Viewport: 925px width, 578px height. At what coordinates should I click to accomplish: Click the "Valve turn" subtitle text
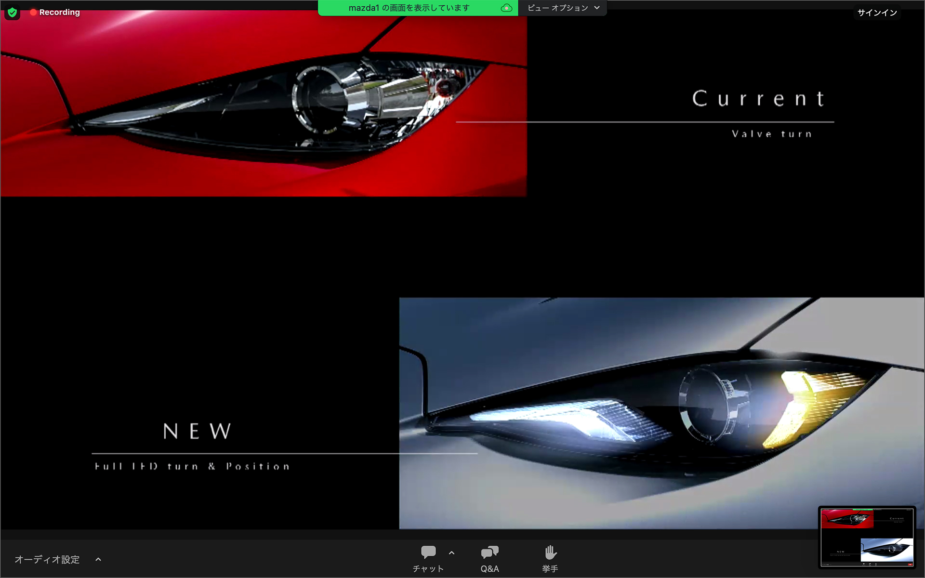point(772,134)
